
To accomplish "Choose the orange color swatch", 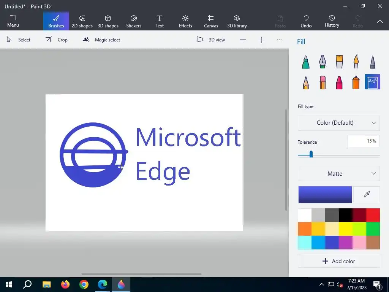I will tap(305, 229).
